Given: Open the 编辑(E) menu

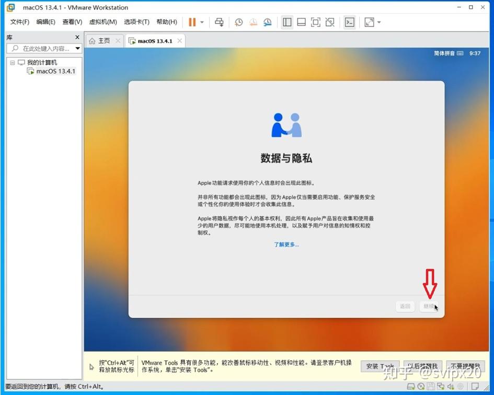Looking at the screenshot, I should pos(45,22).
